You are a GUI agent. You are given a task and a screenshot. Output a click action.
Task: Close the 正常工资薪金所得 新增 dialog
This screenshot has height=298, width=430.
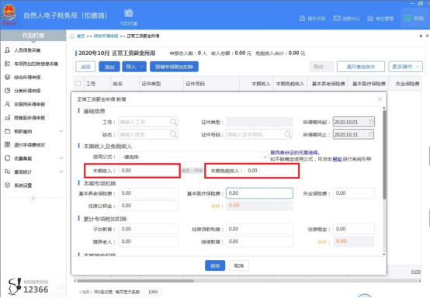[x=380, y=99]
